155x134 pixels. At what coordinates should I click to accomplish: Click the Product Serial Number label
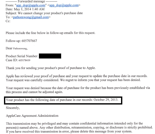(x=22, y=56)
